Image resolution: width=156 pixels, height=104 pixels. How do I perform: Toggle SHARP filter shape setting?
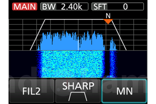pos(78,91)
